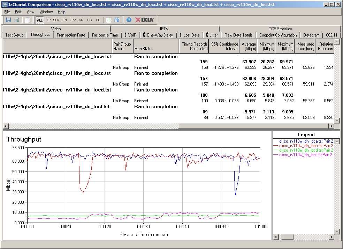Click the Minimum (Mbps) column header
Screen dimensions: 343x249
pos(266,46)
